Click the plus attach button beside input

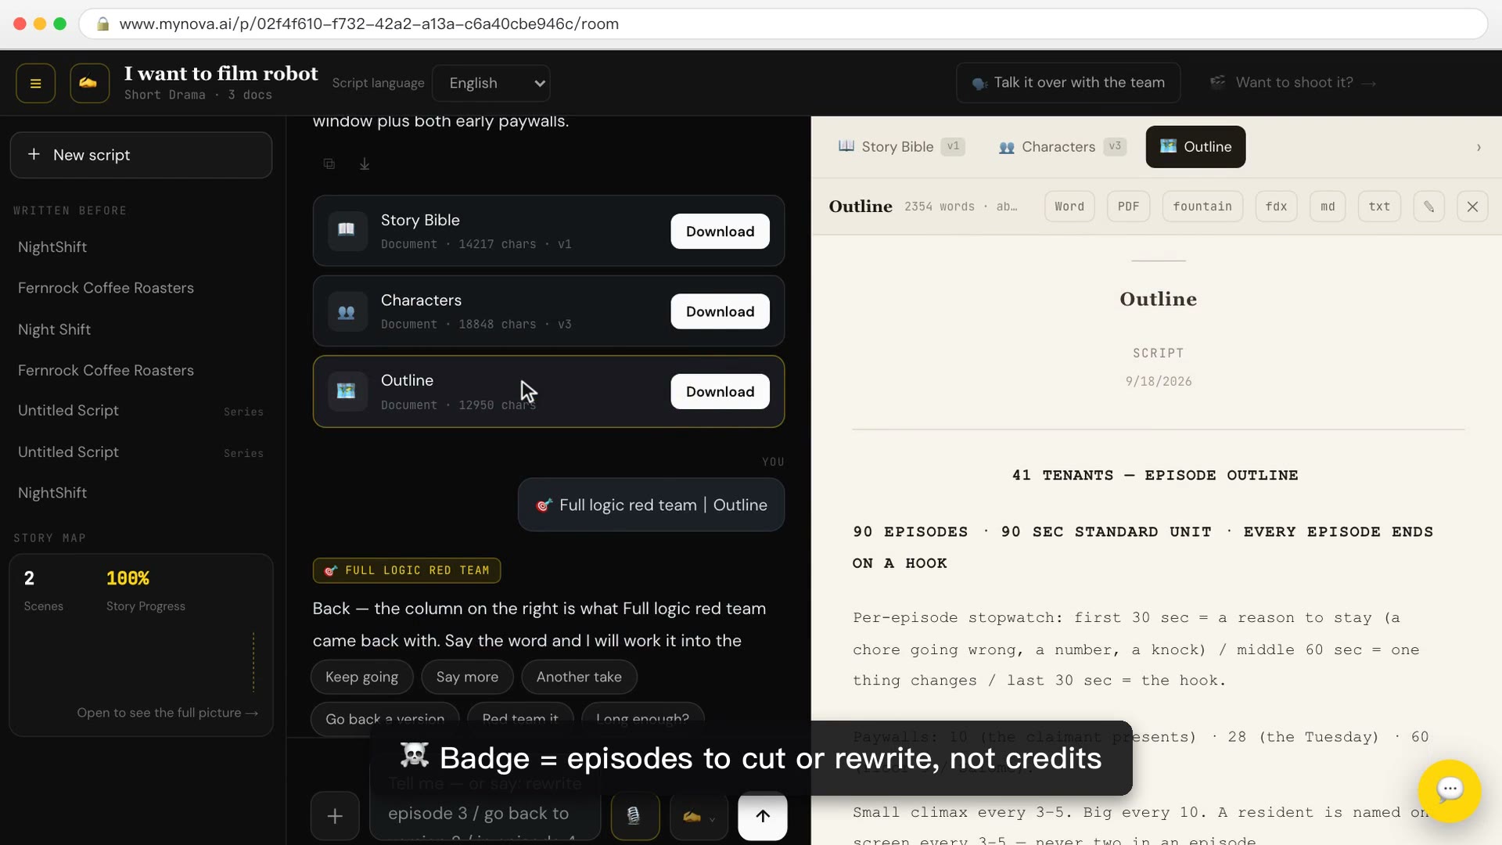(335, 816)
